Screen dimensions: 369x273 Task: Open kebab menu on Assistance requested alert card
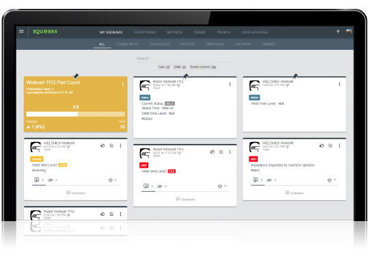click(340, 146)
